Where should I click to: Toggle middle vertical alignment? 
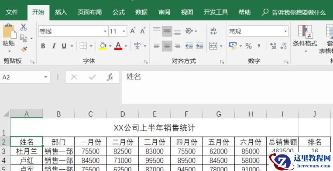[x=167, y=31]
